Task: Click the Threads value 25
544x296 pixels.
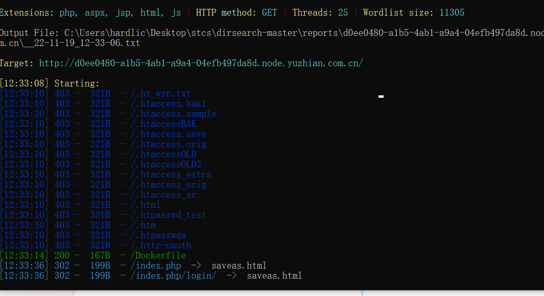Action: [x=343, y=13]
